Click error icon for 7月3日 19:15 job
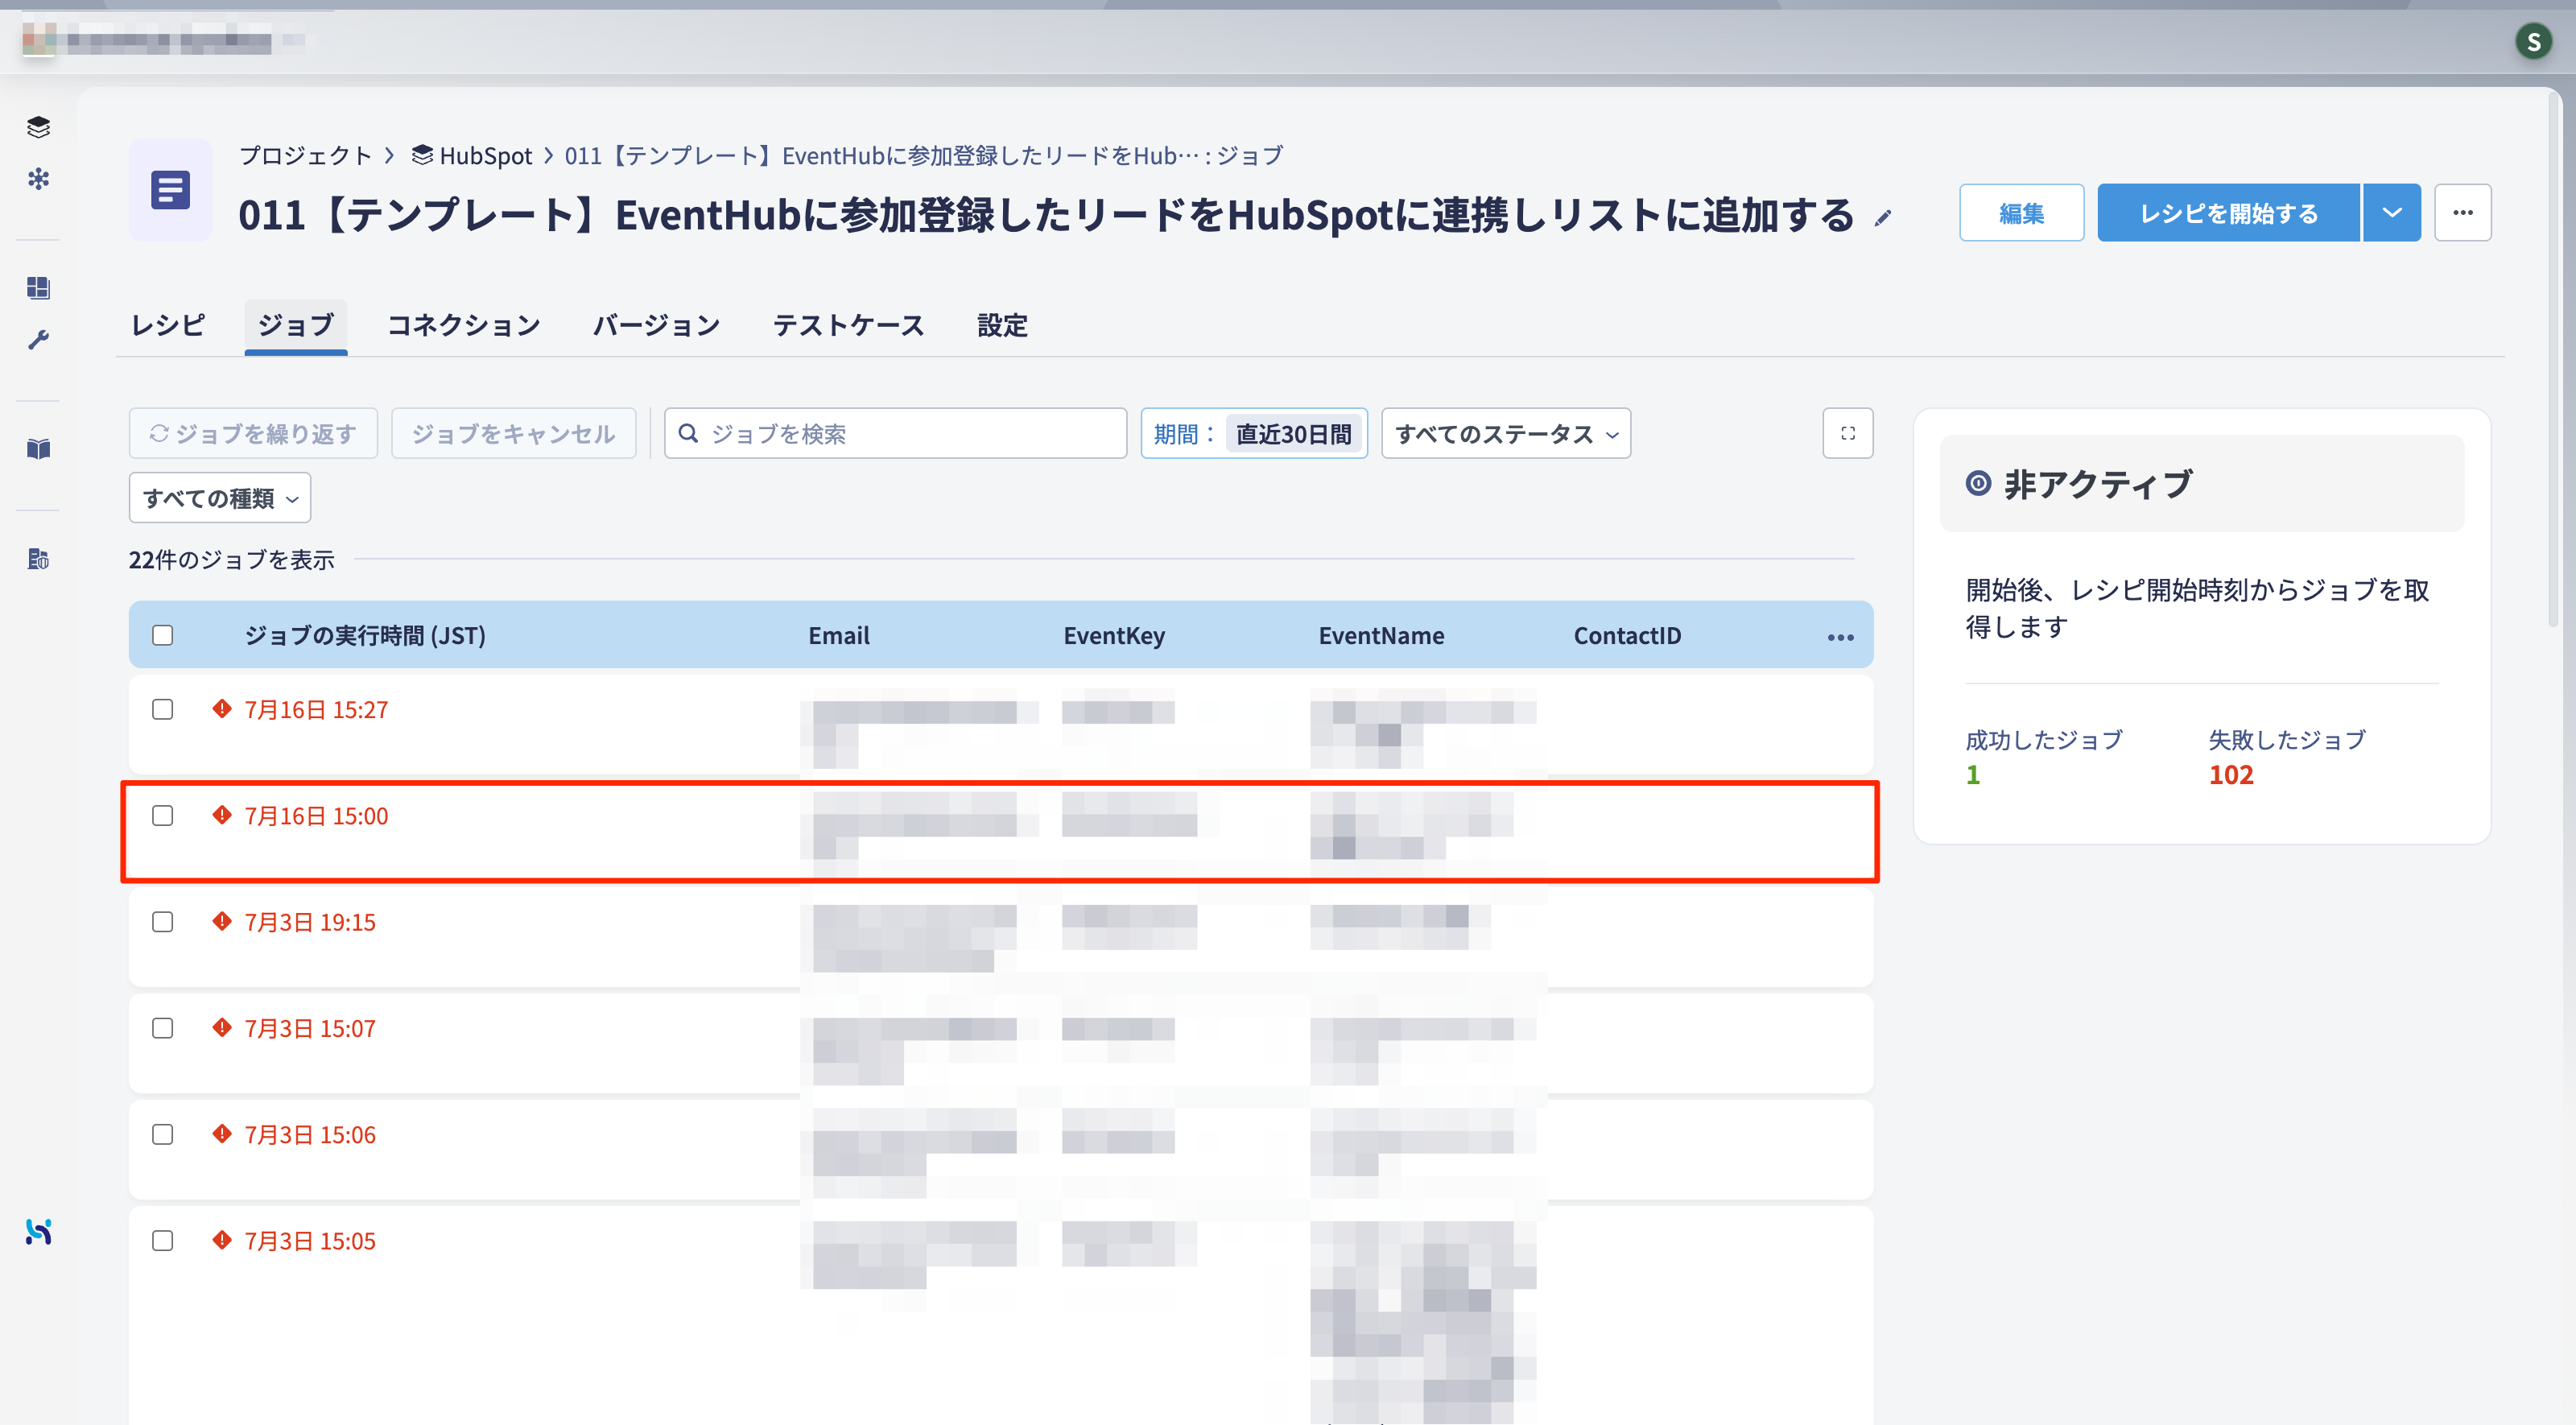 [222, 921]
